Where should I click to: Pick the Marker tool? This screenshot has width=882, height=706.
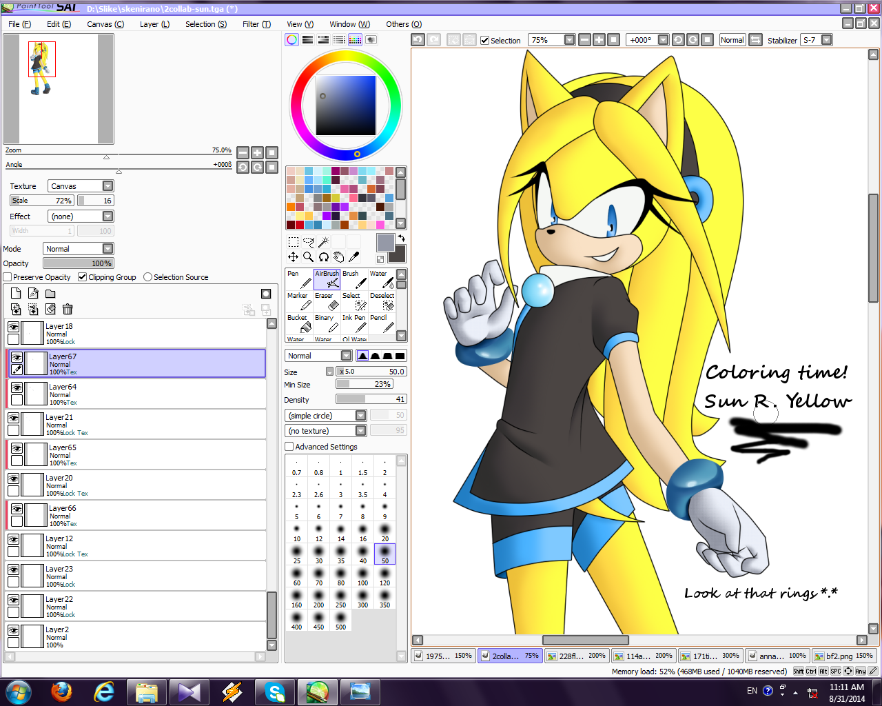299,301
